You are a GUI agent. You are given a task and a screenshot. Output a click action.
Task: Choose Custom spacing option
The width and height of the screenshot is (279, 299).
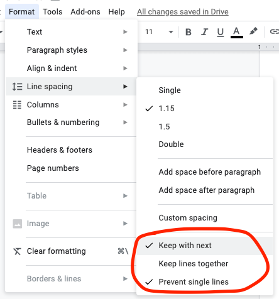[x=204, y=218]
